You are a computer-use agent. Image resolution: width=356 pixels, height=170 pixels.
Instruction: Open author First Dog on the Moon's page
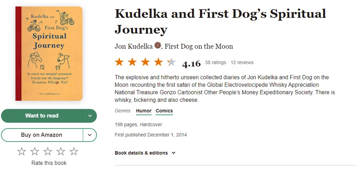pos(199,47)
